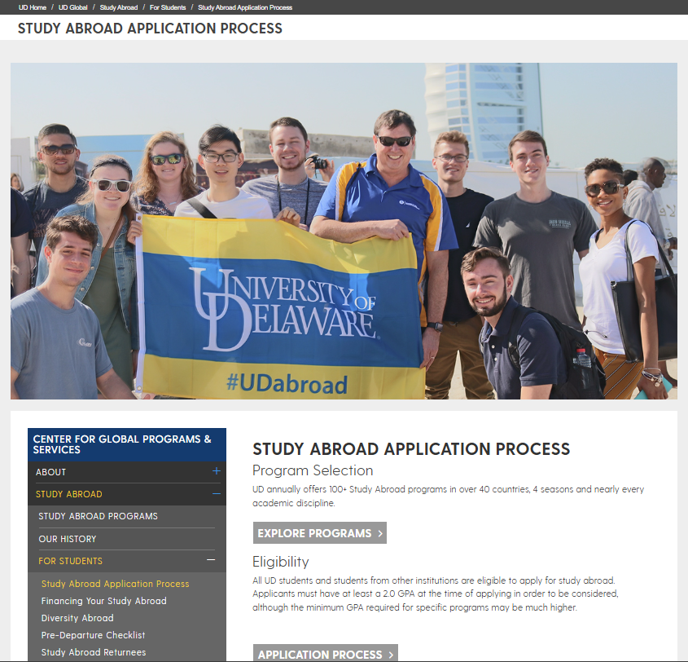
Task: Click the EXPLORE PROGRAMS button
Action: click(x=320, y=533)
